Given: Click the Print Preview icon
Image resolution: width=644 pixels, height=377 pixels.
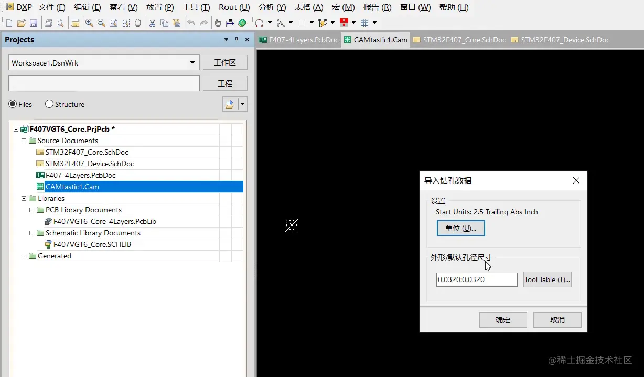Looking at the screenshot, I should pyautogui.click(x=60, y=23).
